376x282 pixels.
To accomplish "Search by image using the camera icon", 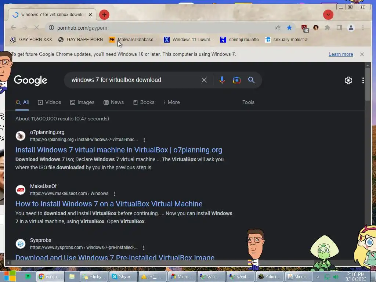I will point(237,80).
